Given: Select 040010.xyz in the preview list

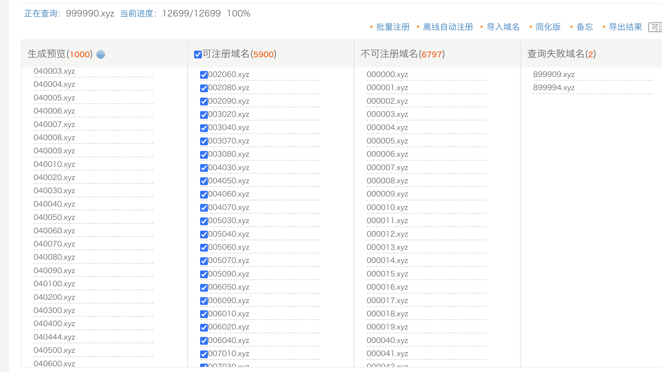Looking at the screenshot, I should pyautogui.click(x=54, y=164).
